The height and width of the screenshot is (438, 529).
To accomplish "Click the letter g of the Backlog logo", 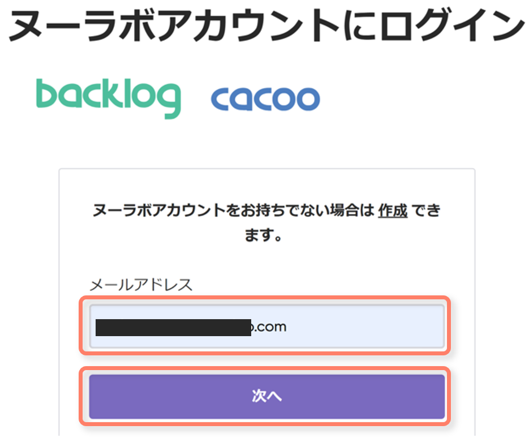I will [x=167, y=101].
